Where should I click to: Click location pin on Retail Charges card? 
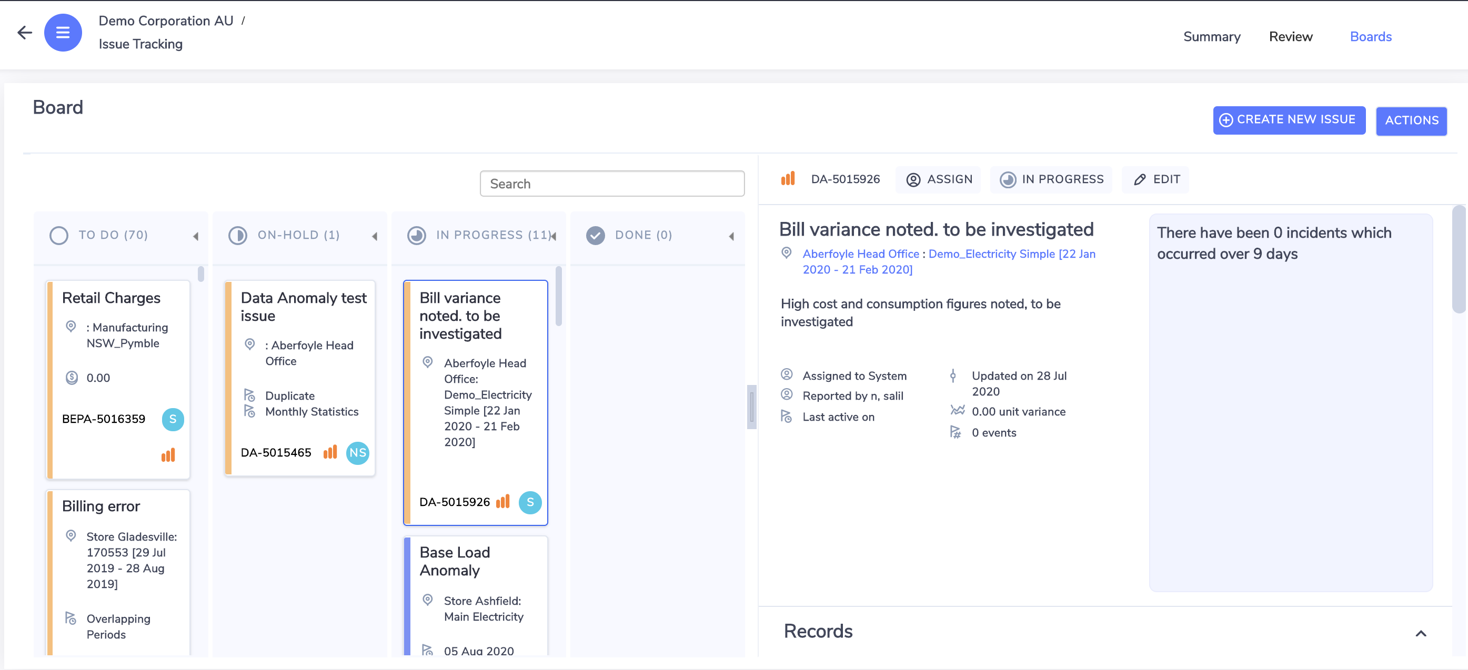pos(71,327)
